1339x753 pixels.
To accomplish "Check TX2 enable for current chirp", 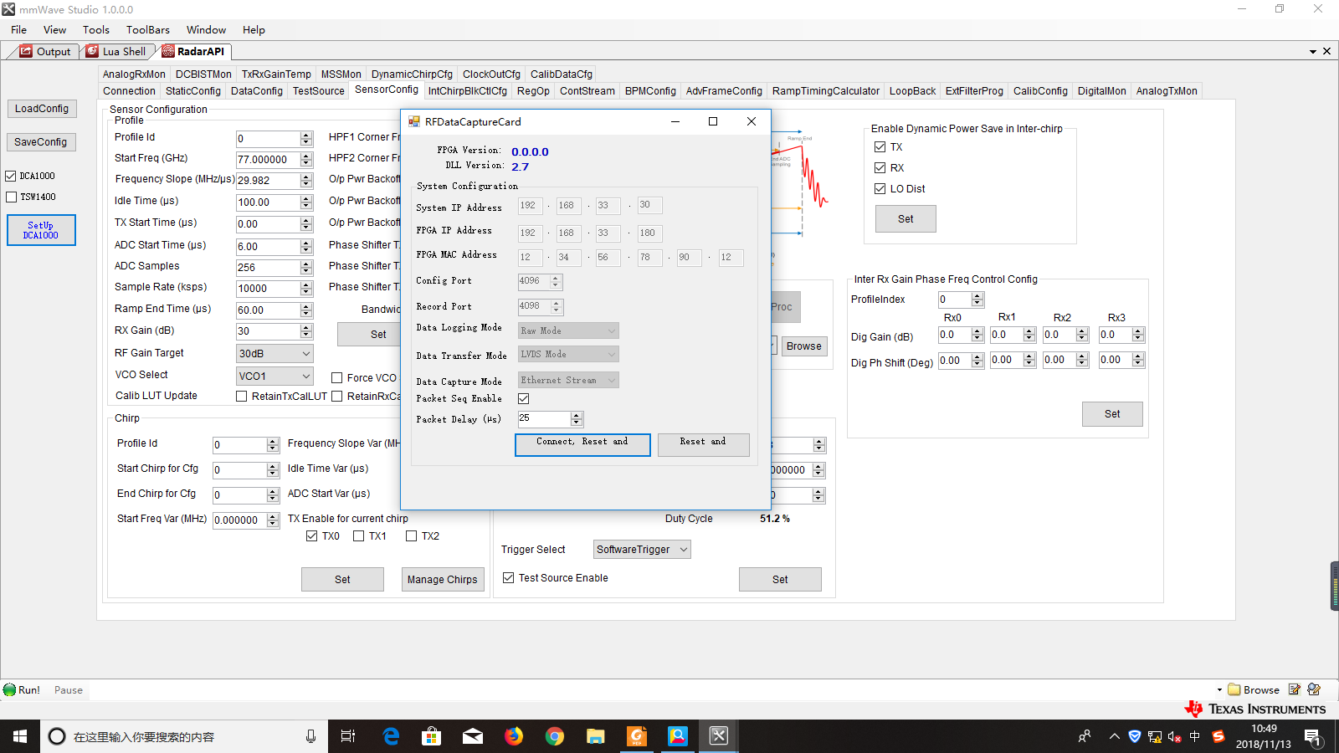I will point(412,536).
